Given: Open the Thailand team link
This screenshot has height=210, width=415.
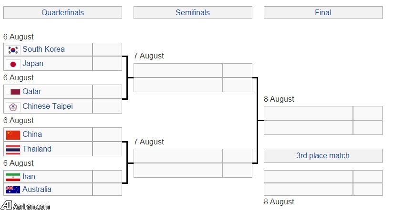Looking at the screenshot, I should tap(37, 149).
